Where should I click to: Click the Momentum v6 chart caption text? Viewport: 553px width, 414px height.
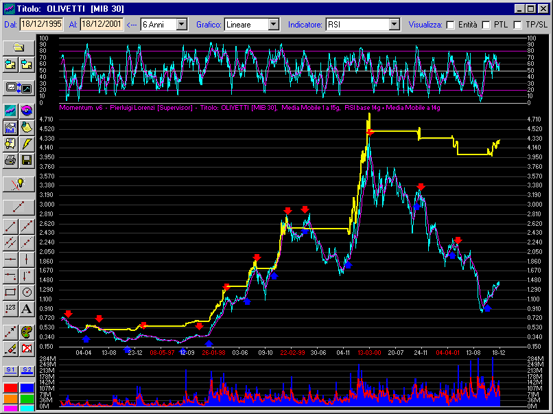tap(250, 108)
